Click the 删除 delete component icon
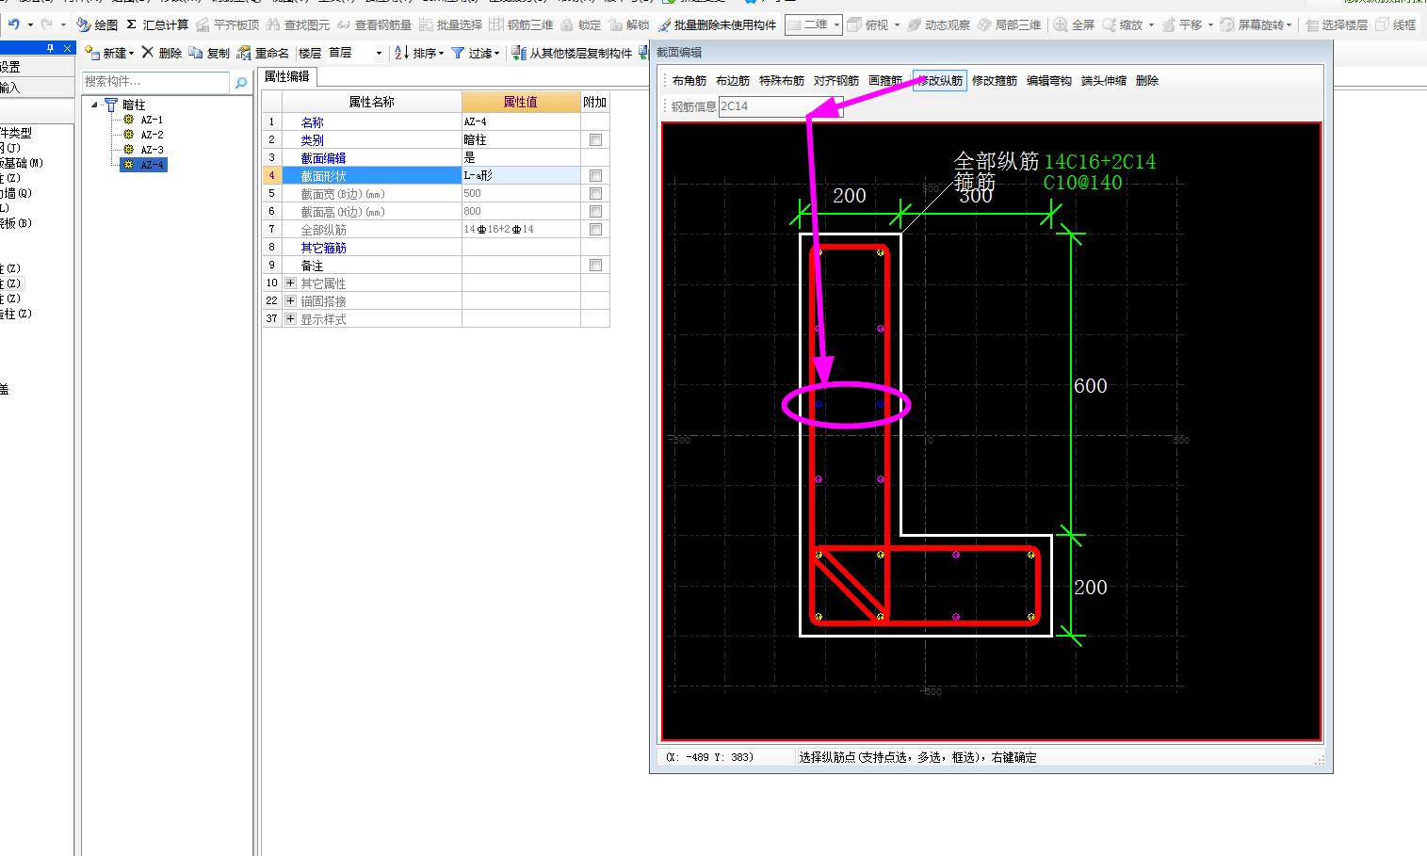This screenshot has height=856, width=1427. (147, 53)
